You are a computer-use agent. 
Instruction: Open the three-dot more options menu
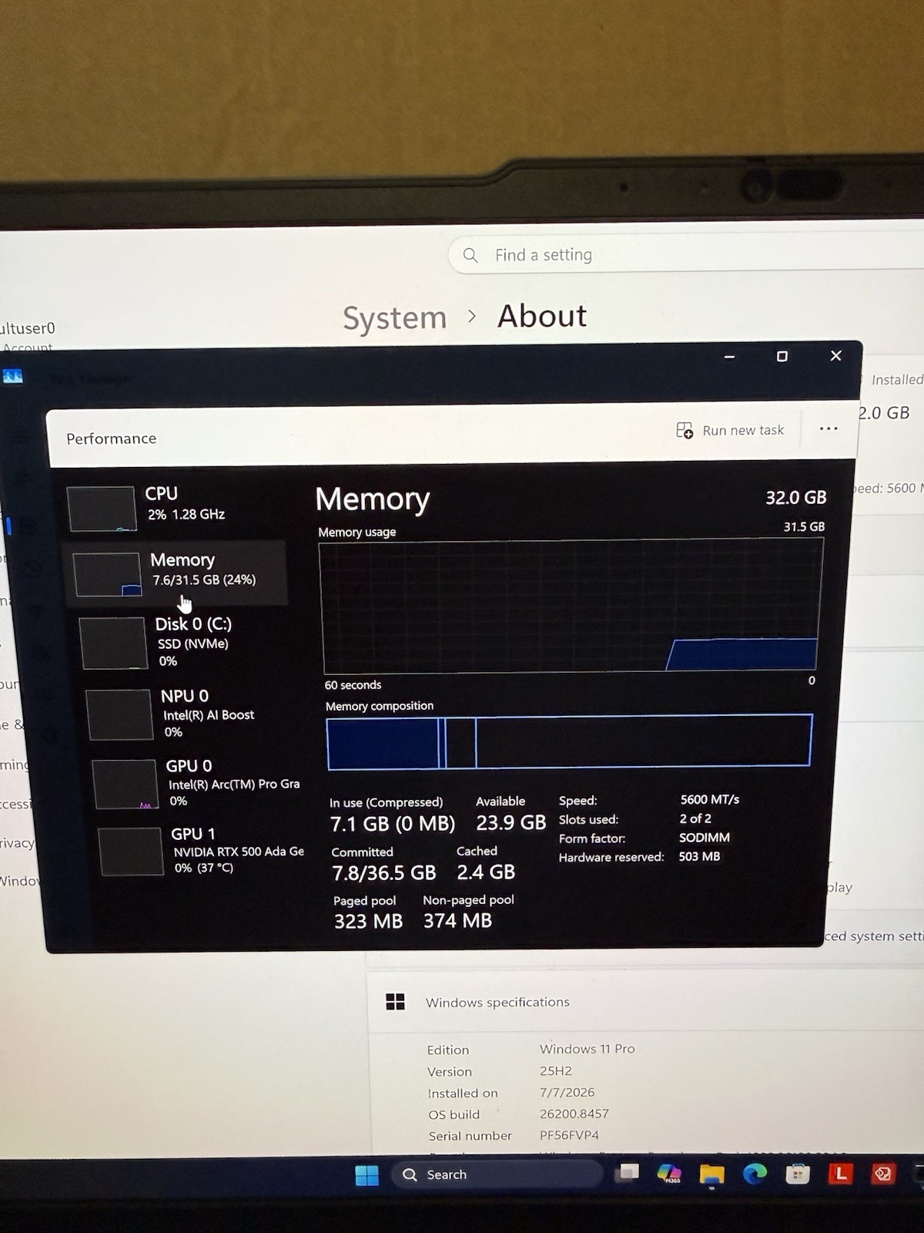(x=829, y=428)
